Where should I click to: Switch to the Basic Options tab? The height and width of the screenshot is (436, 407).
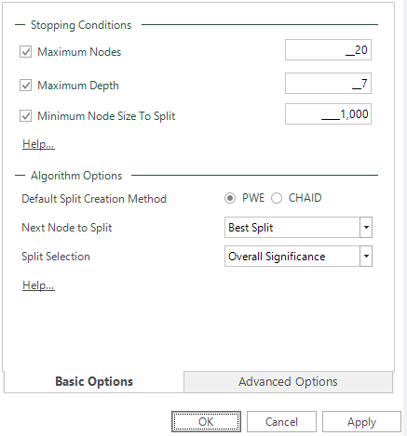(x=94, y=382)
